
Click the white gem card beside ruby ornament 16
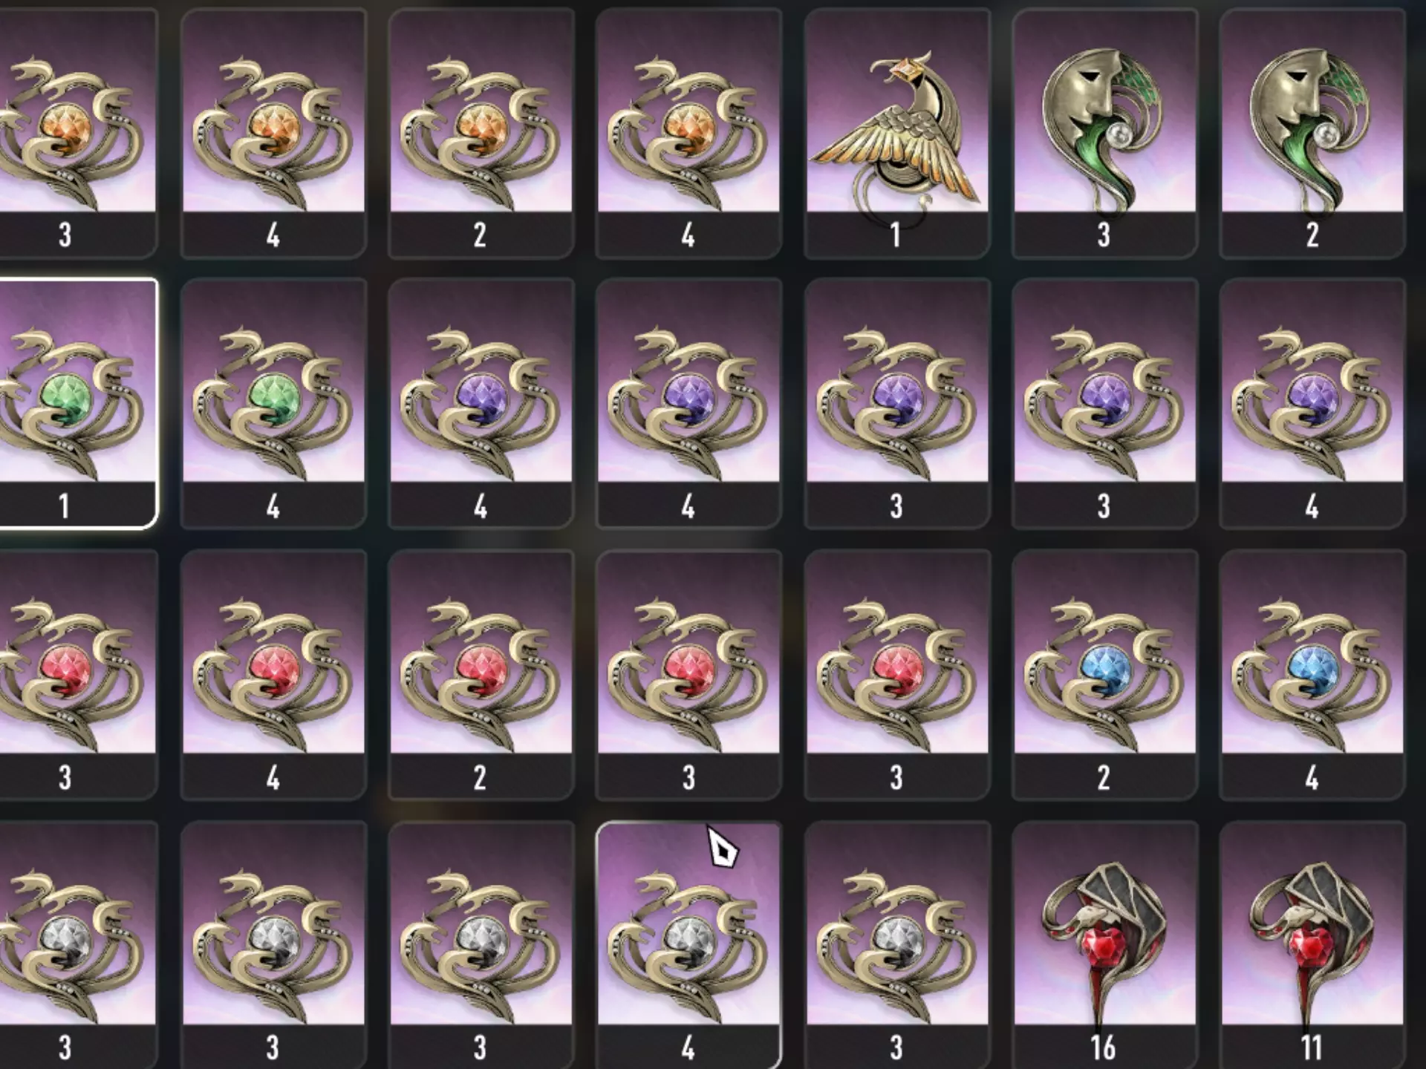coord(896,944)
